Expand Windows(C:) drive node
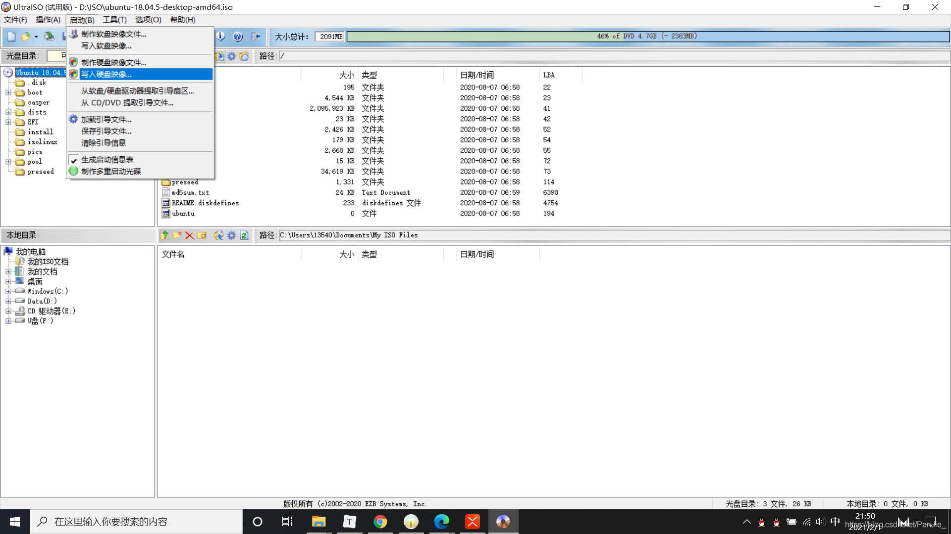Viewport: 951px width, 534px height. (8, 291)
